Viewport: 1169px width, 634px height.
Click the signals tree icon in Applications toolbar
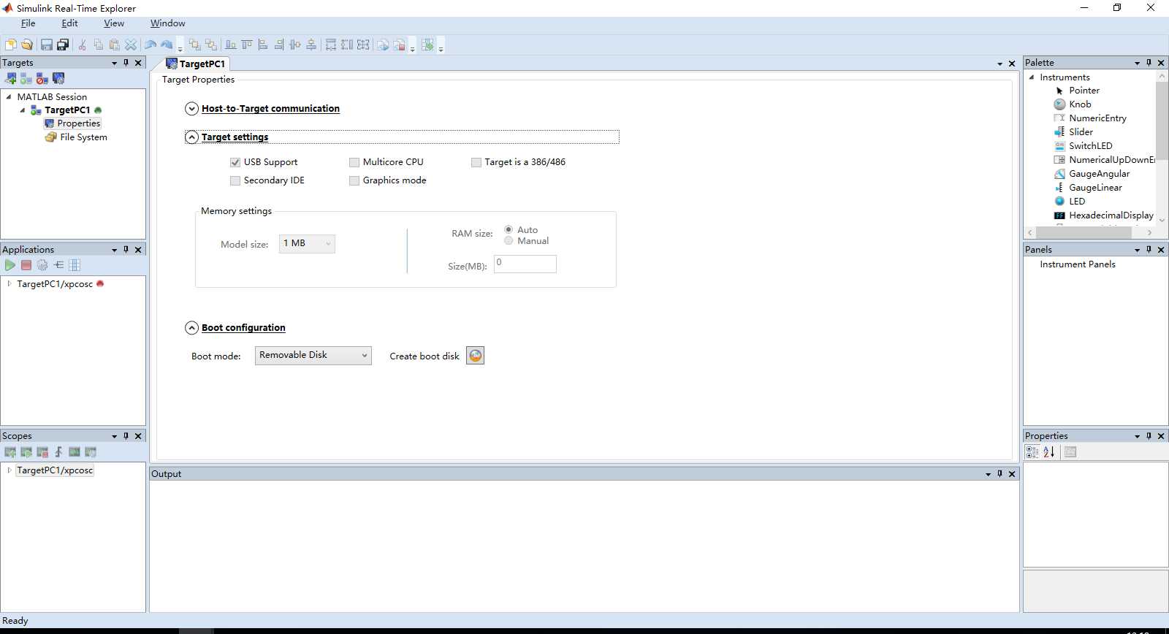tap(58, 265)
